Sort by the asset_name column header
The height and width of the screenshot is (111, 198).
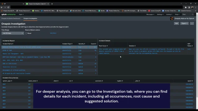tap(33, 81)
